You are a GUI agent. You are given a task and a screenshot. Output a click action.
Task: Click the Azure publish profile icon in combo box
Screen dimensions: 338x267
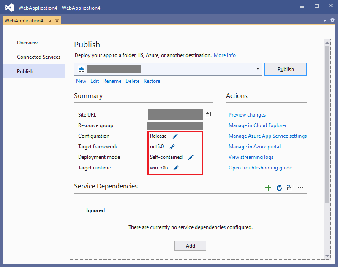tap(82, 69)
